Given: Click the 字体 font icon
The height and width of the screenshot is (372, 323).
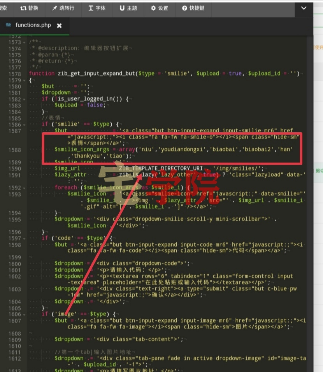Looking at the screenshot, I should point(91,8).
